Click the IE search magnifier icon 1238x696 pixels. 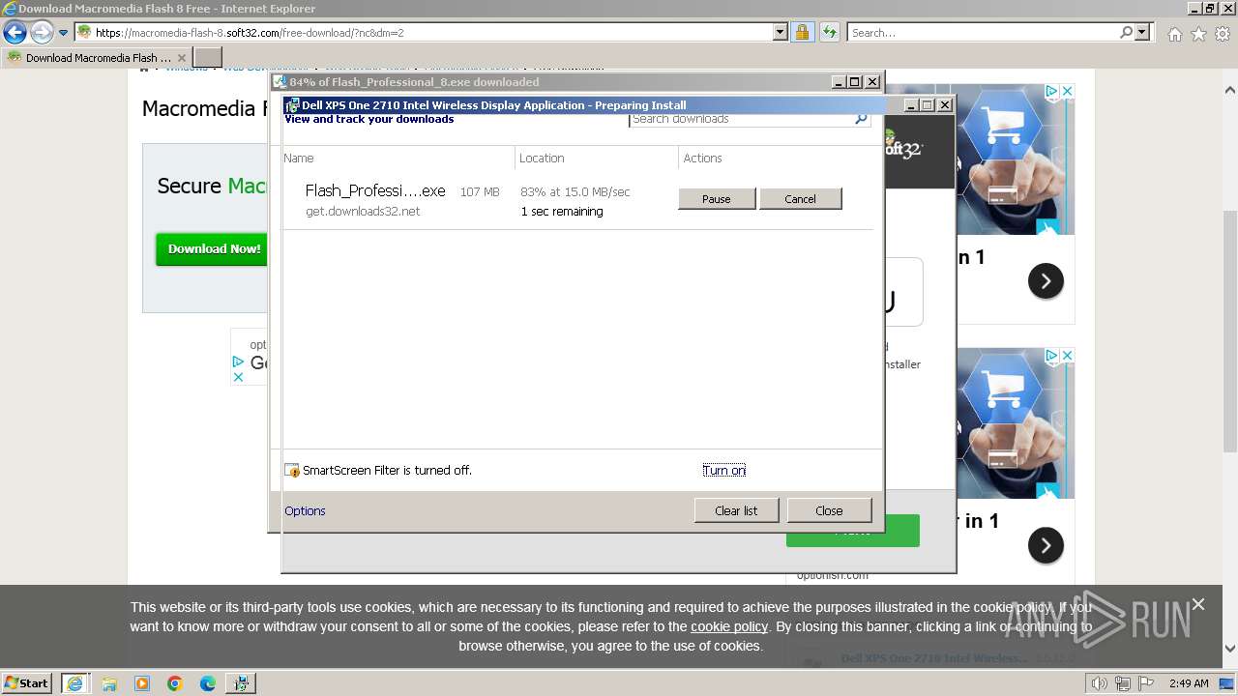[x=1126, y=32]
